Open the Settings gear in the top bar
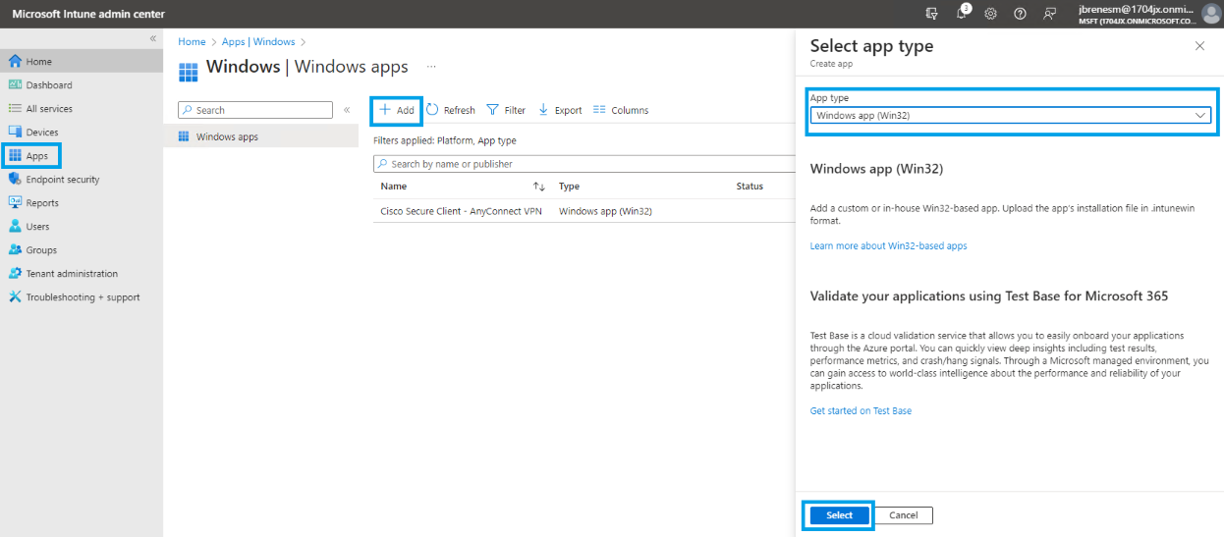This screenshot has height=537, width=1224. tap(990, 14)
